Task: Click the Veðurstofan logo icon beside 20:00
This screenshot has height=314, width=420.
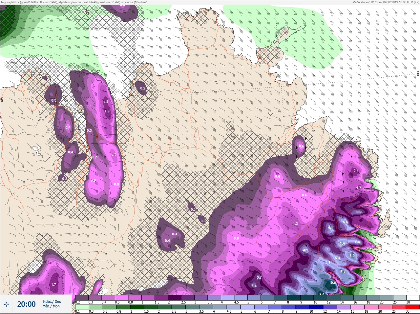Action: (x=7, y=304)
